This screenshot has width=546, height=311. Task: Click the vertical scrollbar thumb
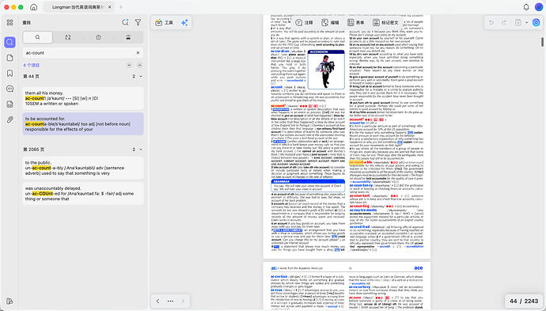(542, 42)
